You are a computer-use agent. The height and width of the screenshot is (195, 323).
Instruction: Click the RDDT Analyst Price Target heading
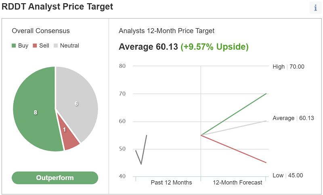coord(57,7)
